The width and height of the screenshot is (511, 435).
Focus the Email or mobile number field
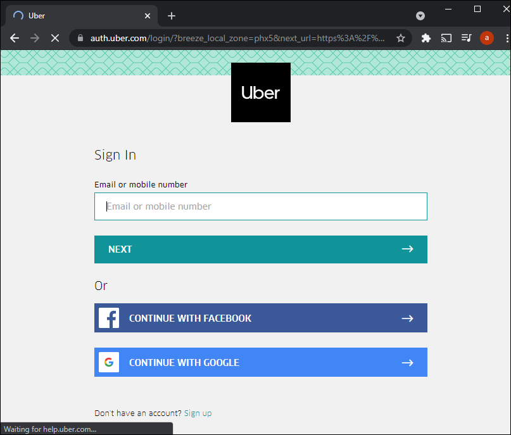tap(261, 206)
